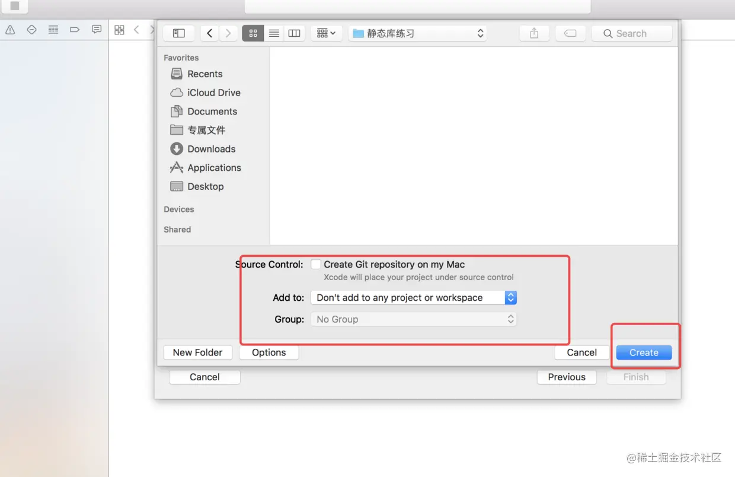The image size is (735, 477).
Task: Click the Xcode editor back arrow
Action: point(136,30)
